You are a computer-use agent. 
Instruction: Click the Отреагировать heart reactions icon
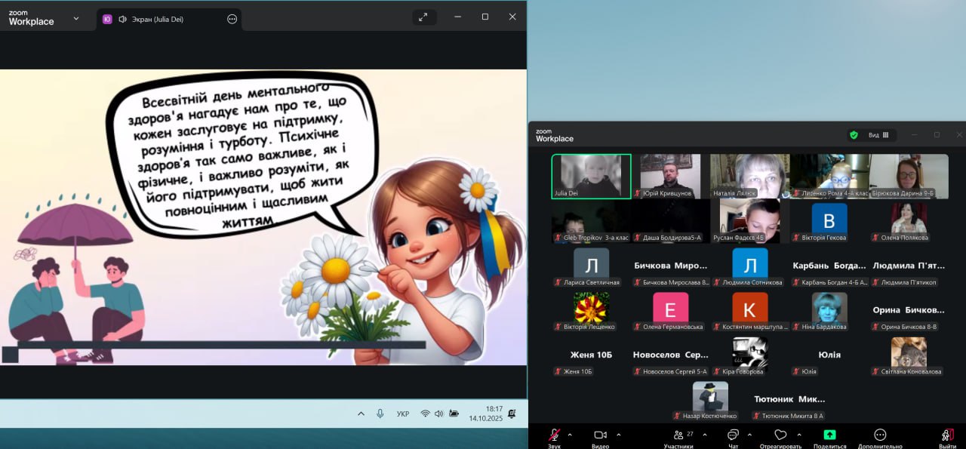coord(780,435)
